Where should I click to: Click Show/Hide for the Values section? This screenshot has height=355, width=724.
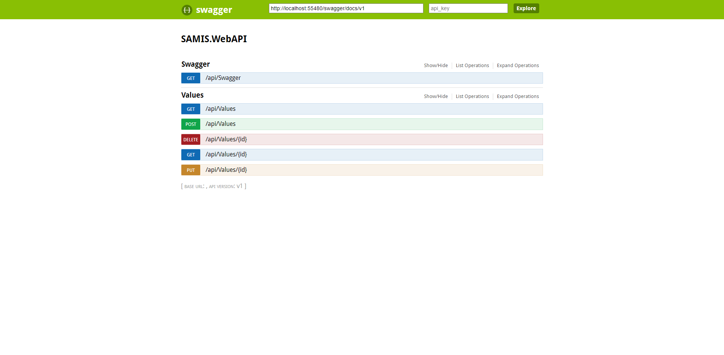(x=436, y=96)
